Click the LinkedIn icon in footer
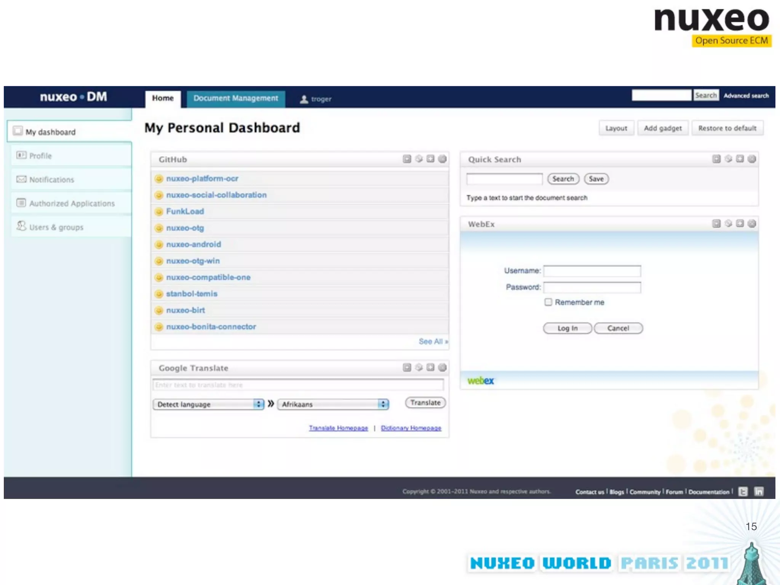This screenshot has height=585, width=780. [759, 492]
